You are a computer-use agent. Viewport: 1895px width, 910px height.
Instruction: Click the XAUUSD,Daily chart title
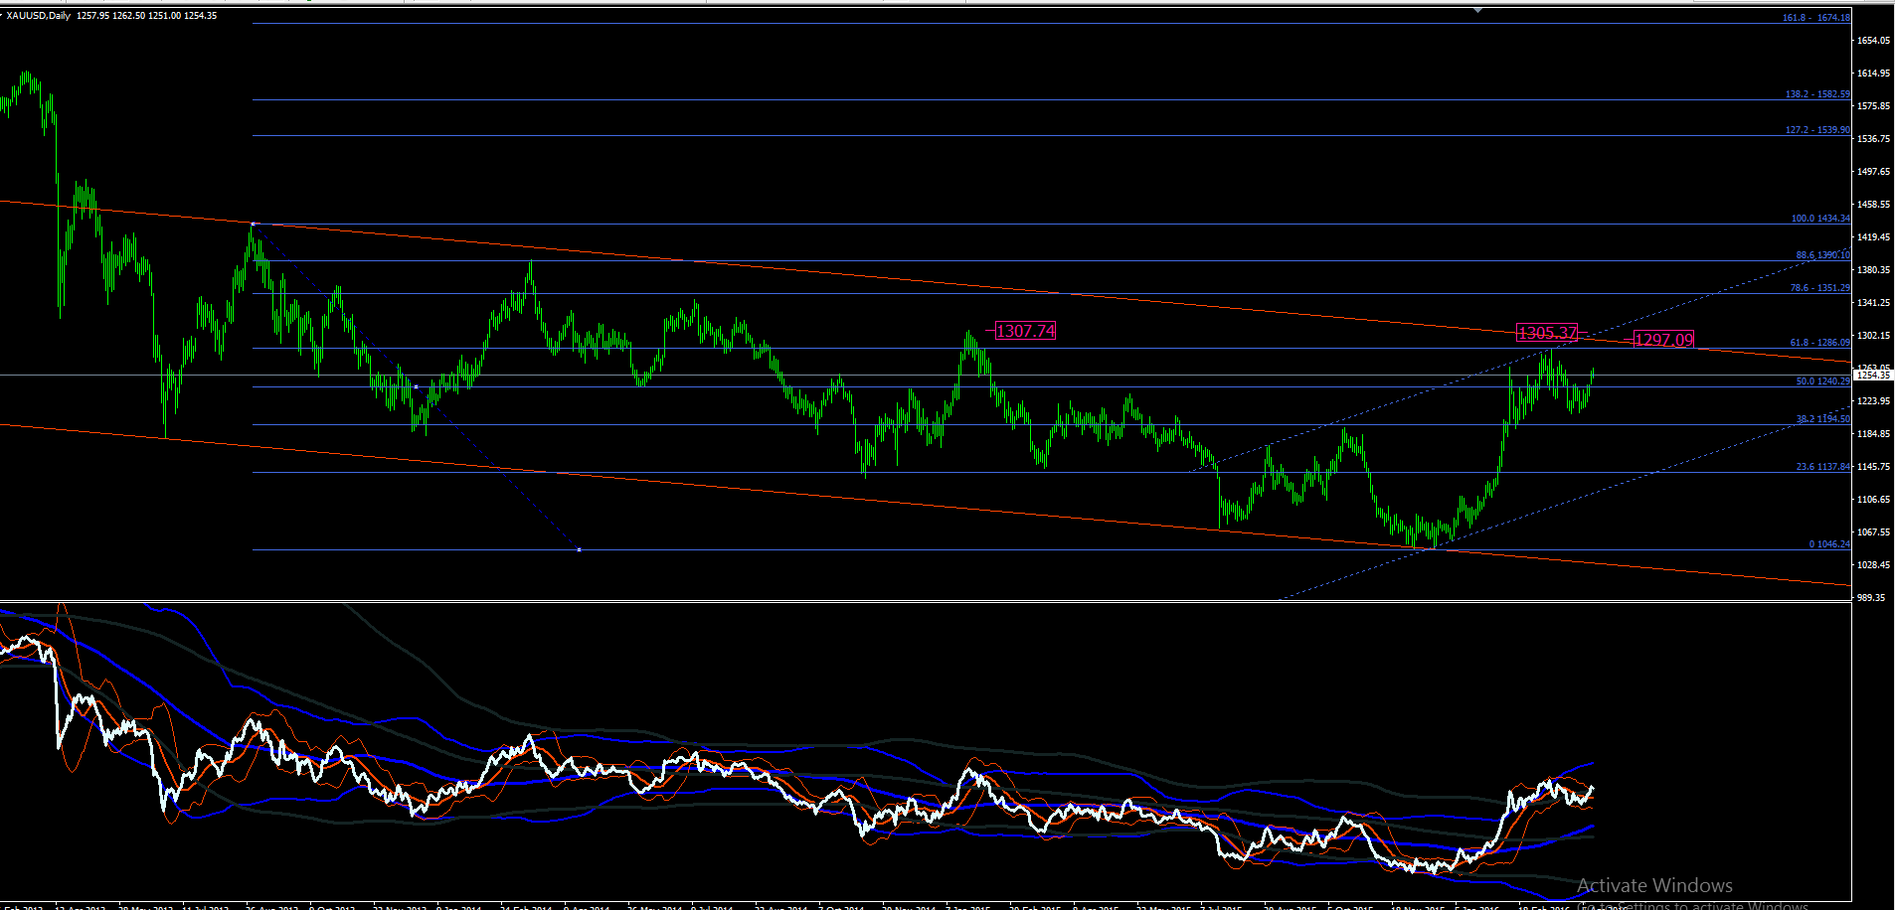[x=39, y=16]
